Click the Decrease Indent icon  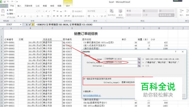click(x=66, y=16)
